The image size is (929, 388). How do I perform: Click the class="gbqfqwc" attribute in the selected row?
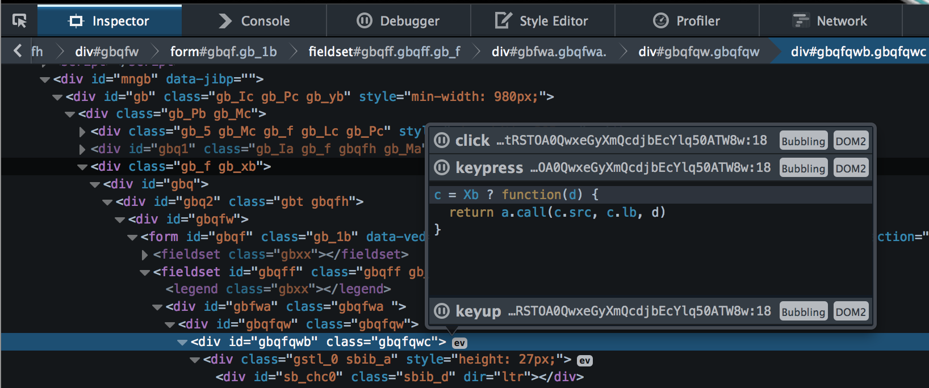pos(382,342)
